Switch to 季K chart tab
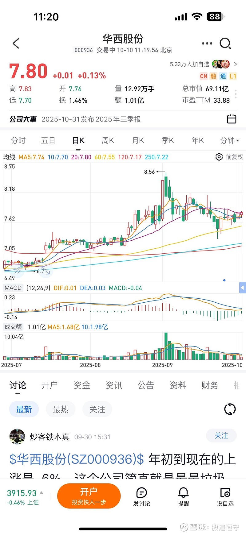246x535 pixels. 168,141
